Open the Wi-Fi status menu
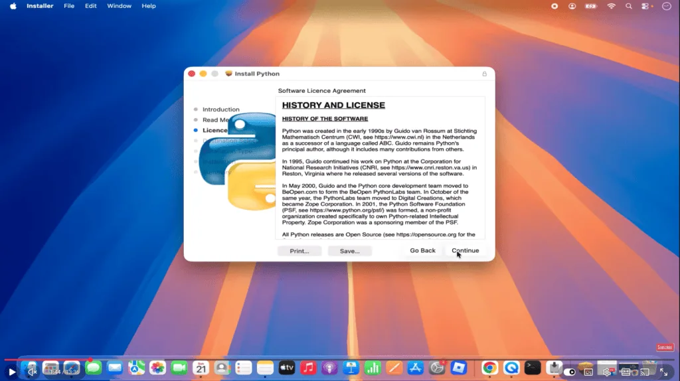 coord(611,6)
